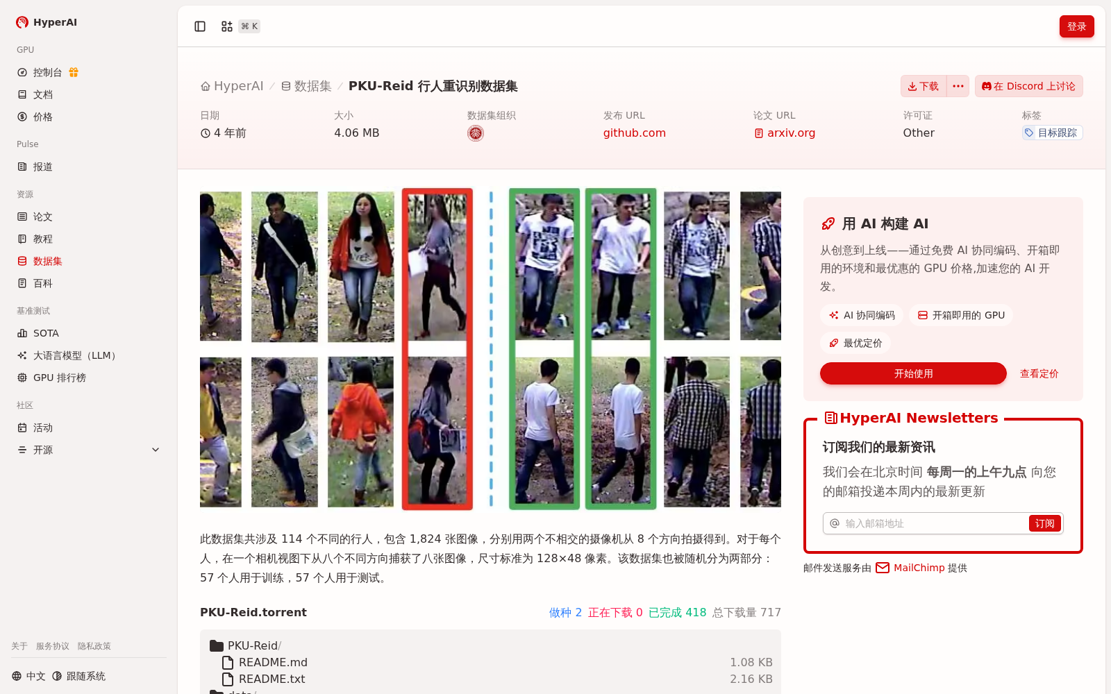Click the 4.06 MB size value

357,133
